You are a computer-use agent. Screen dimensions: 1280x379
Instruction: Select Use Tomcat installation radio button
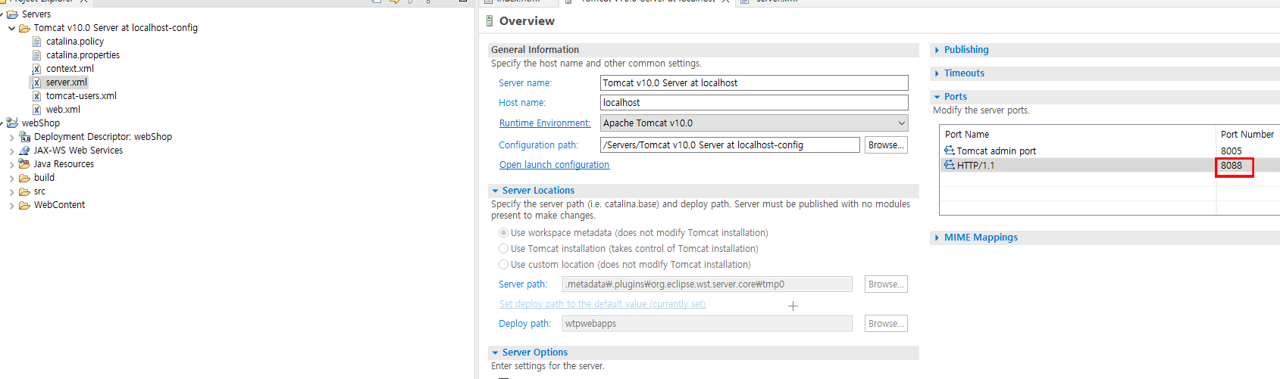[503, 249]
